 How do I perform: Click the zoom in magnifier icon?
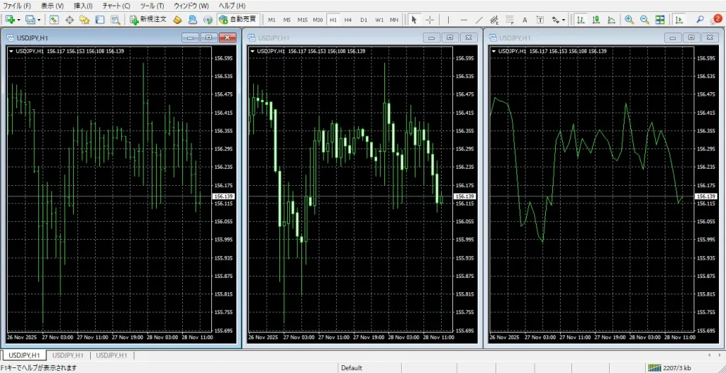click(629, 20)
